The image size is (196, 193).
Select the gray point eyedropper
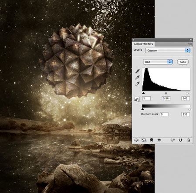pyautogui.click(x=137, y=78)
